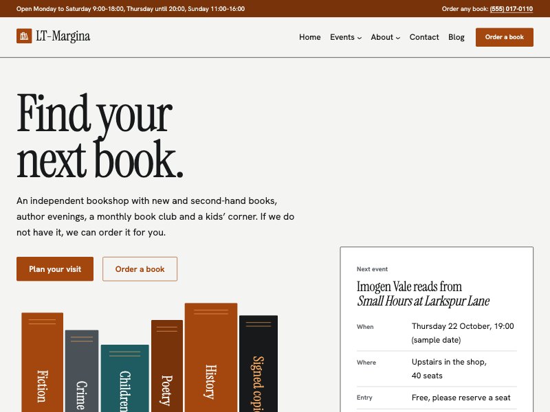Click the 'When' label in event card
Screen dimensions: 550x412
365,327
